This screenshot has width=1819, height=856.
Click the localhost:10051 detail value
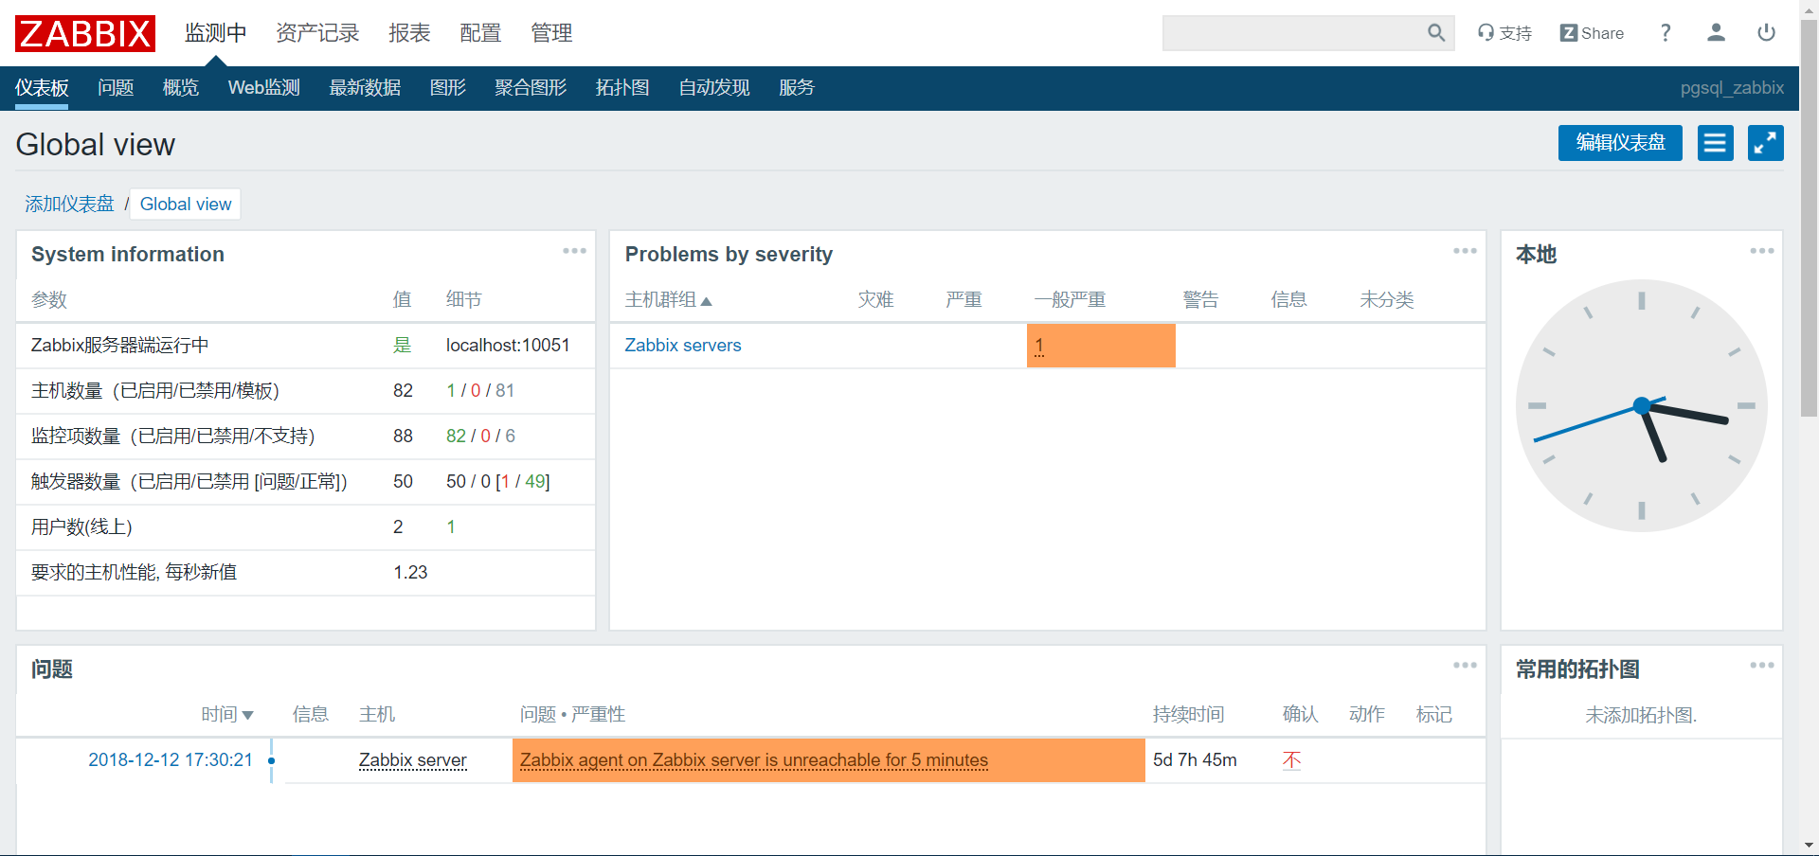pyautogui.click(x=508, y=346)
